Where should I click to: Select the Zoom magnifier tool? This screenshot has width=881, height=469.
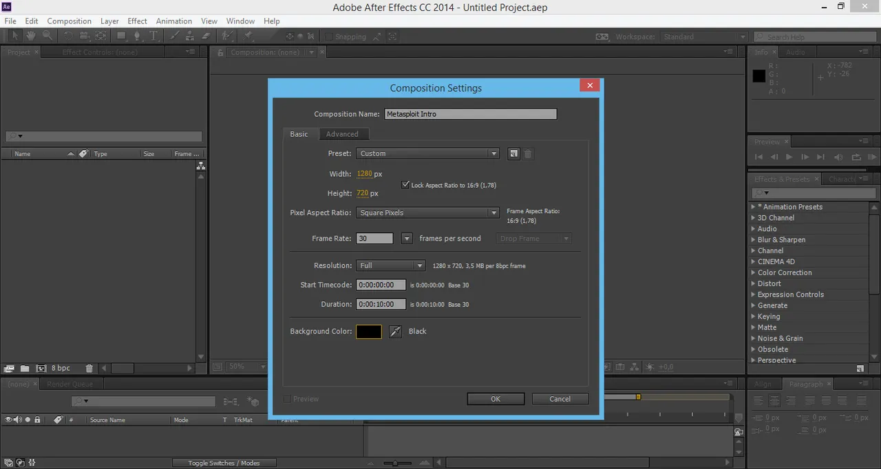click(47, 36)
